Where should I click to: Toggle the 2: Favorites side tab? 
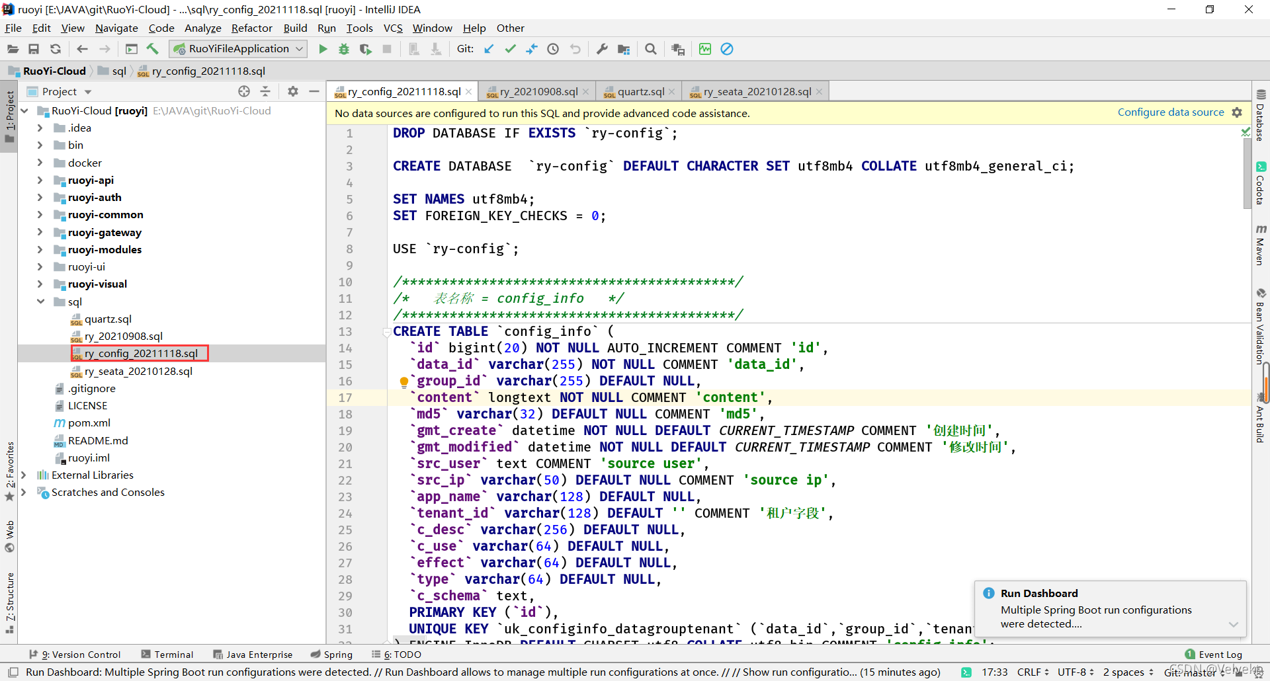point(9,471)
